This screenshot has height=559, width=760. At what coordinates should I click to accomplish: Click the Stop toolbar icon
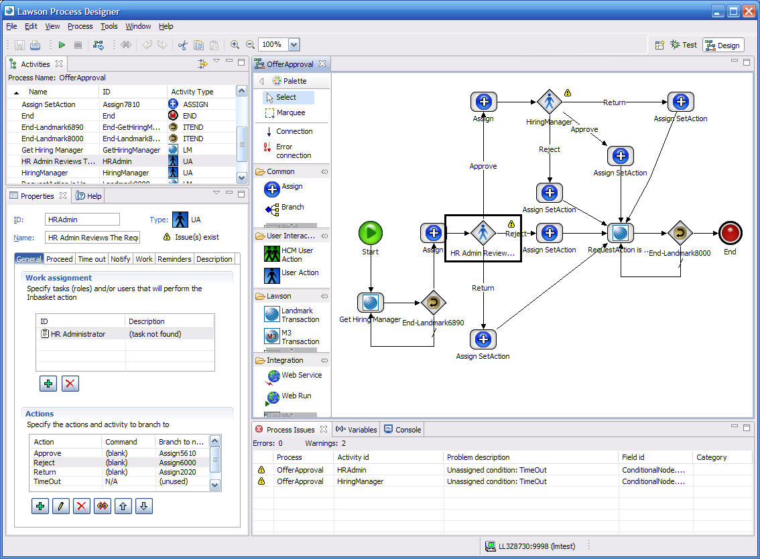pos(78,45)
